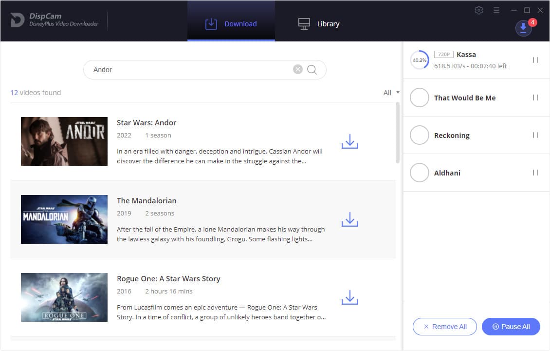This screenshot has width=550, height=351.
Task: Open The Mandalorian thumbnail
Action: tap(64, 219)
